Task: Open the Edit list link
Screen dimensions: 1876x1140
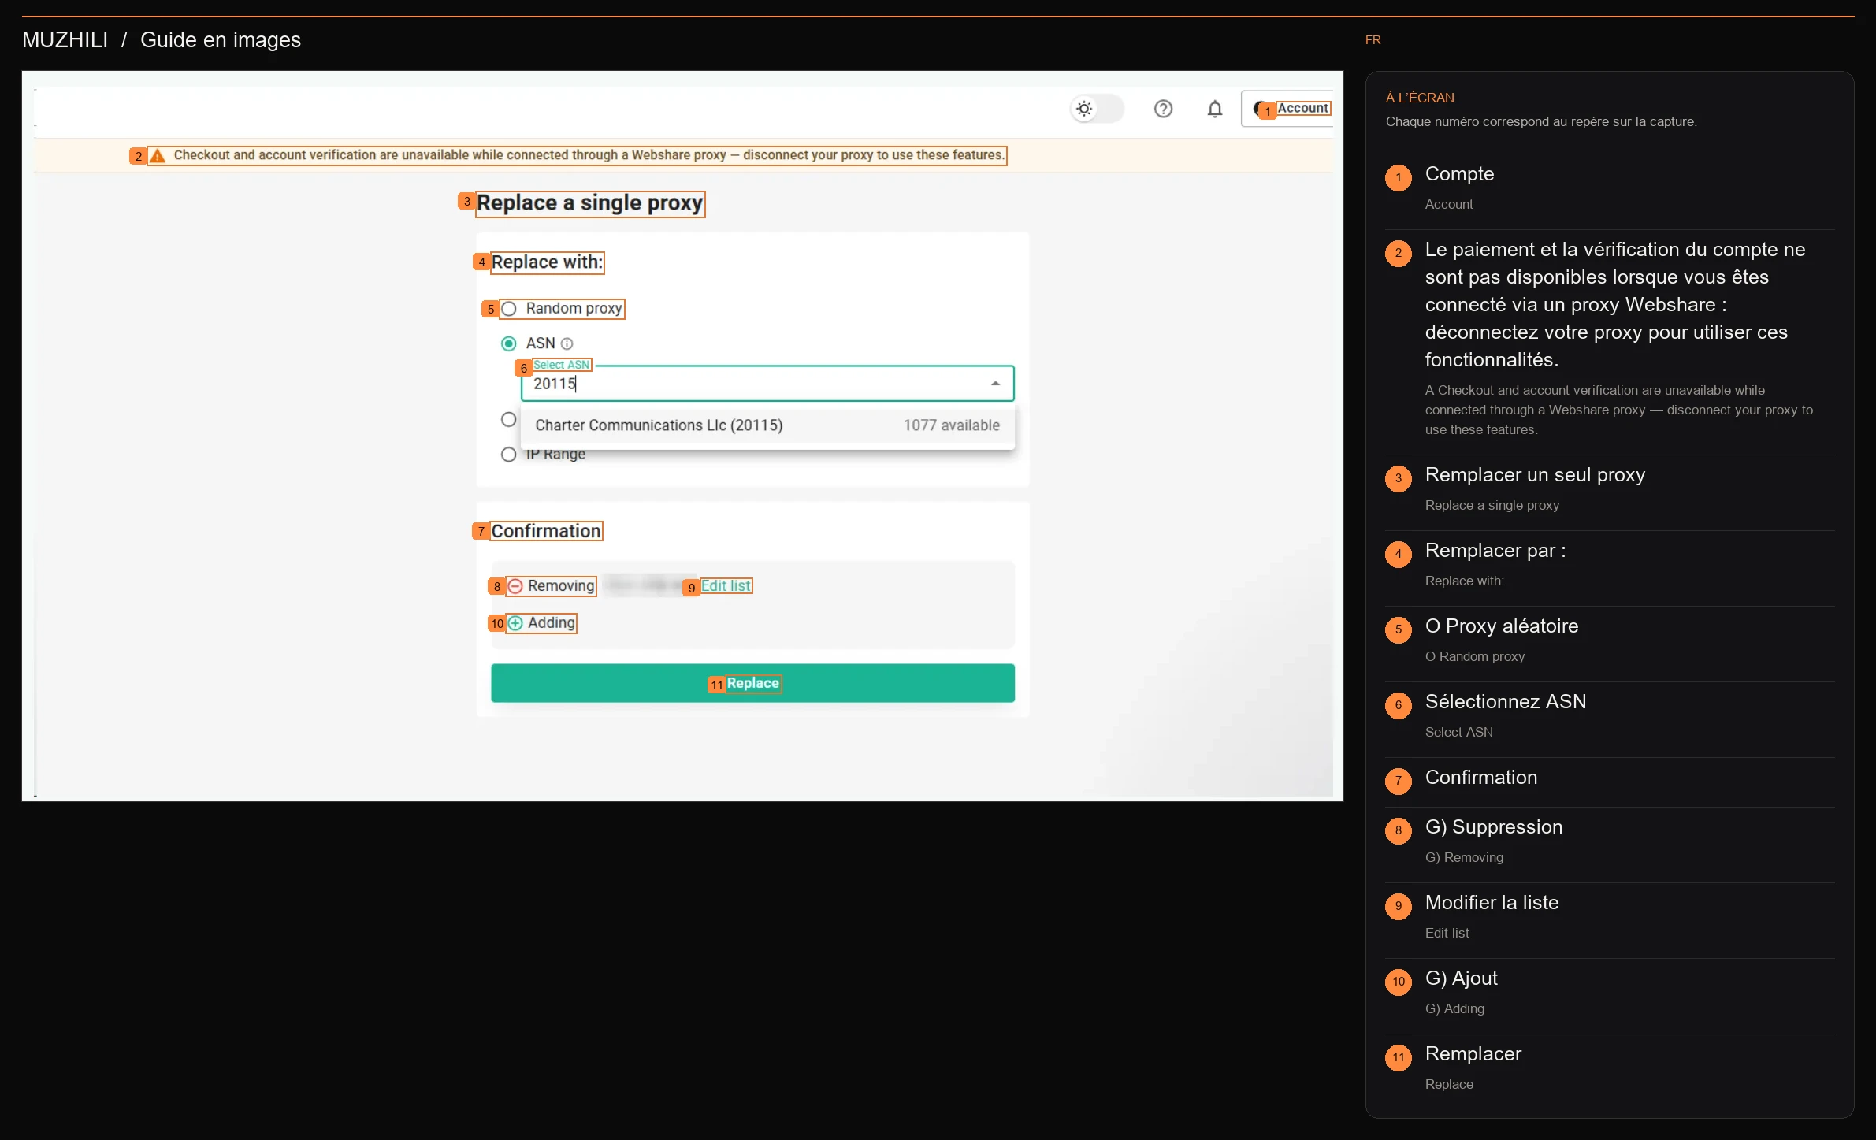Action: (726, 586)
